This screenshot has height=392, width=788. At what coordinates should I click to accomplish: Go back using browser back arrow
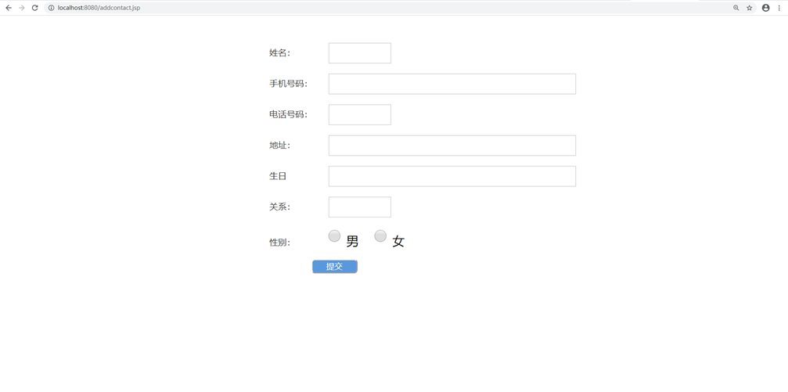[9, 8]
